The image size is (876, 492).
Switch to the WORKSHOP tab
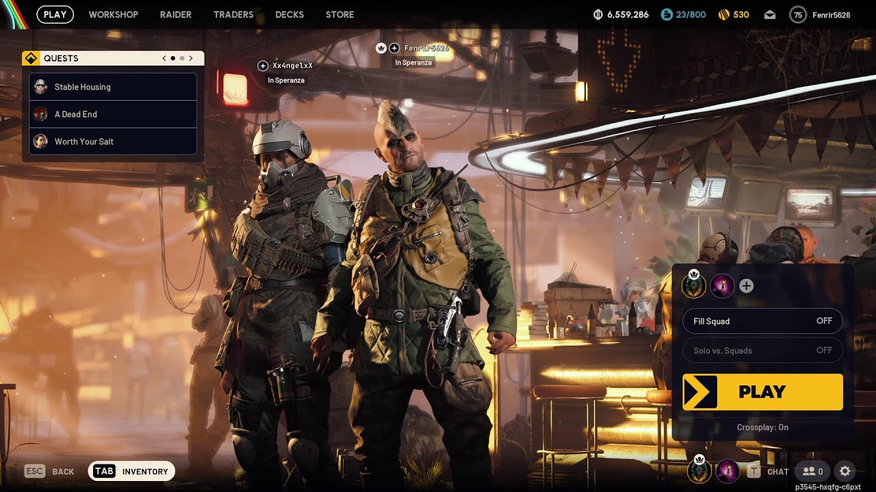[114, 14]
